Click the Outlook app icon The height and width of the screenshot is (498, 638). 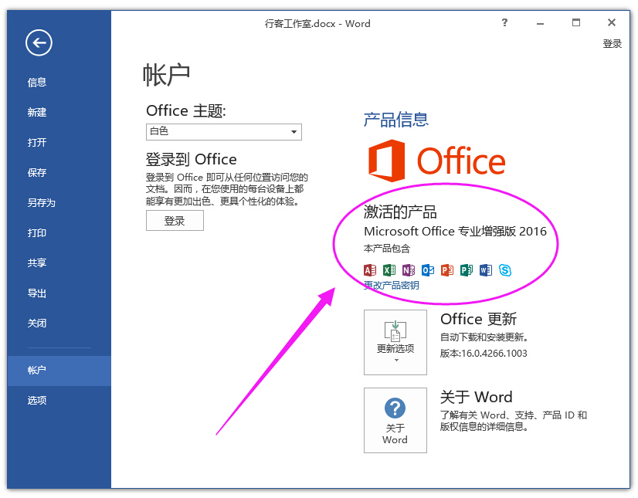click(428, 270)
